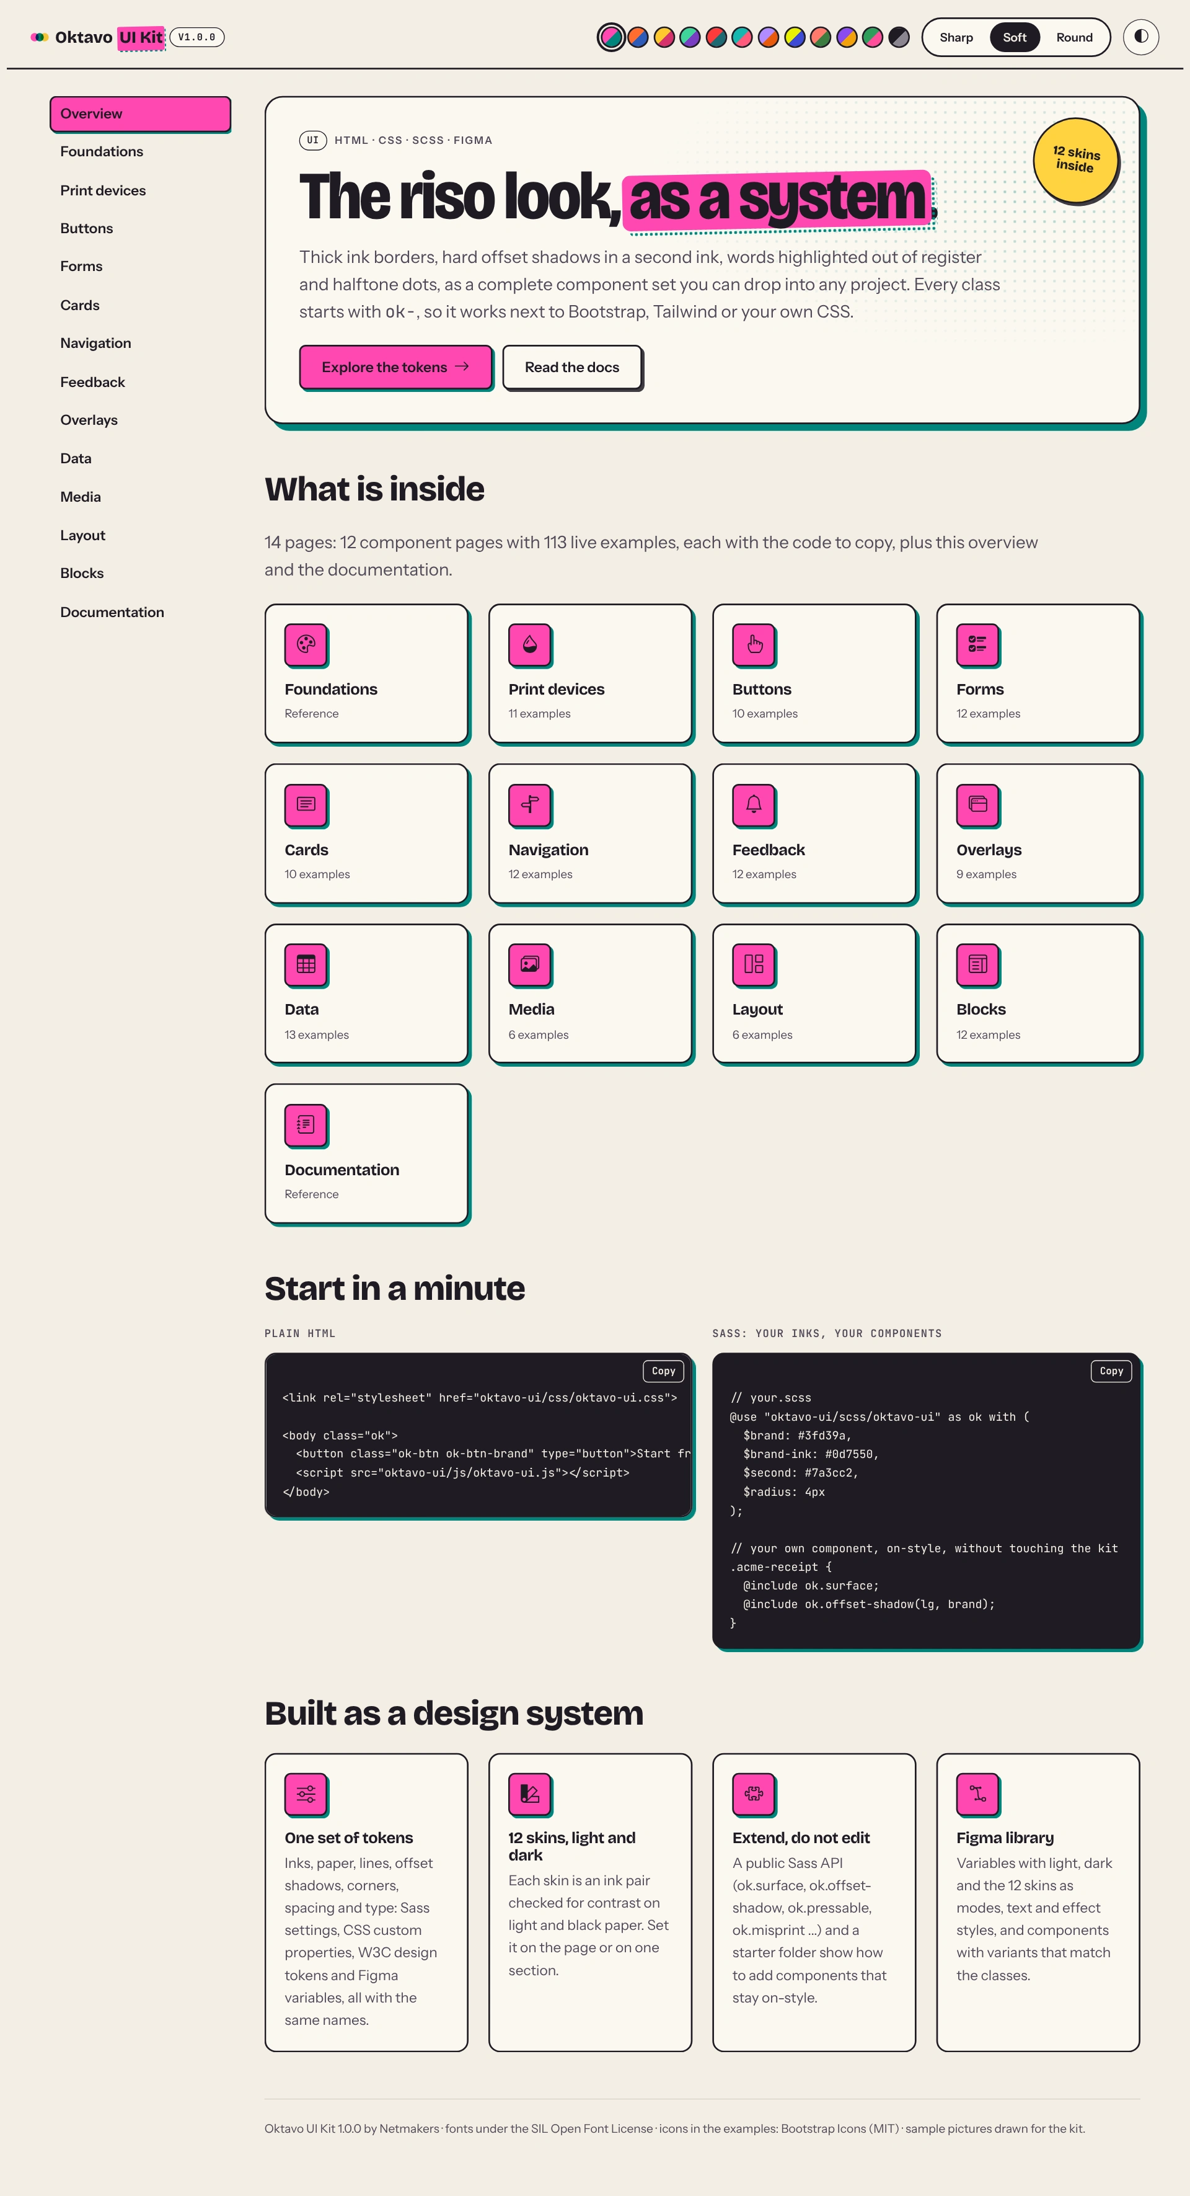Click the Figma library bezier icon
The image size is (1190, 2196).
[x=978, y=1795]
